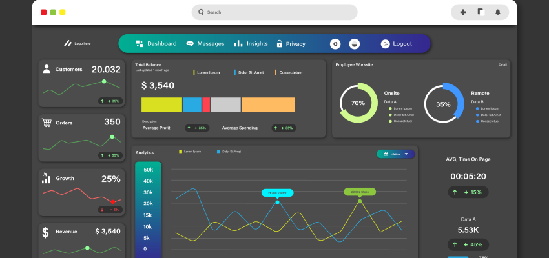Toggle the orange Consectetuer legend in Total Balance

[289, 72]
